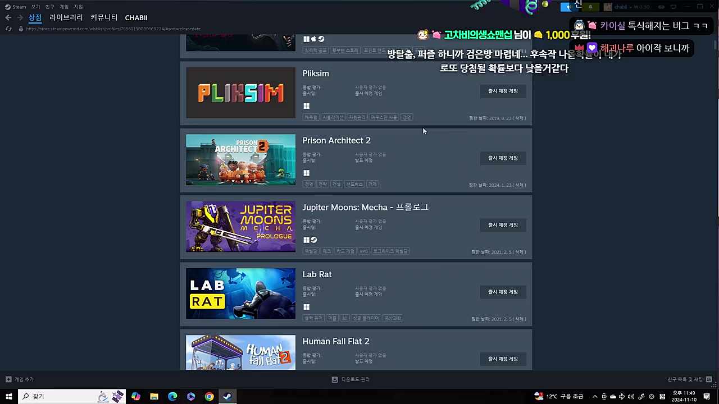
Task: Open the friends list and chat icon
Action: click(709, 379)
